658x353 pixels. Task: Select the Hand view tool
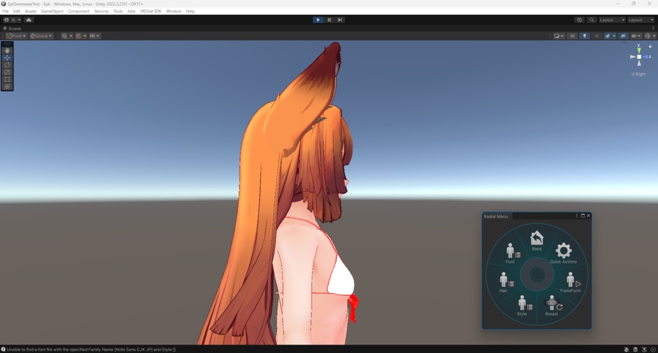(7, 50)
